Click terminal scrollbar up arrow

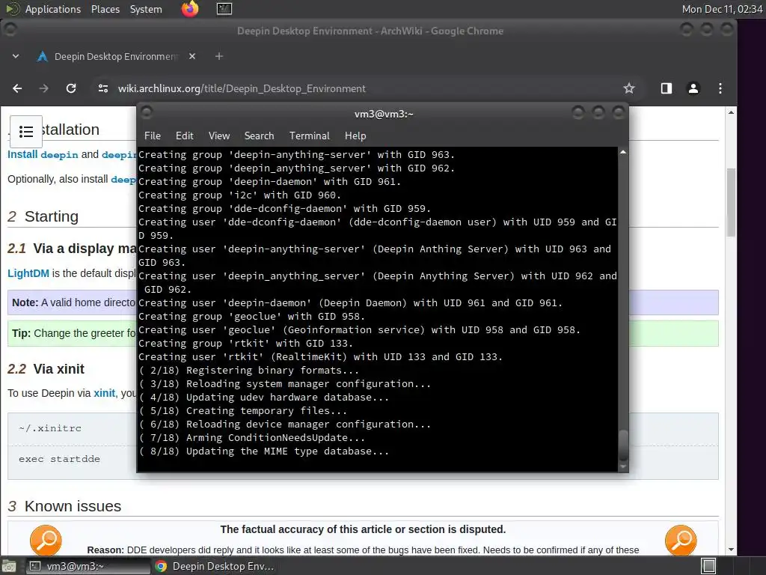pyautogui.click(x=623, y=153)
